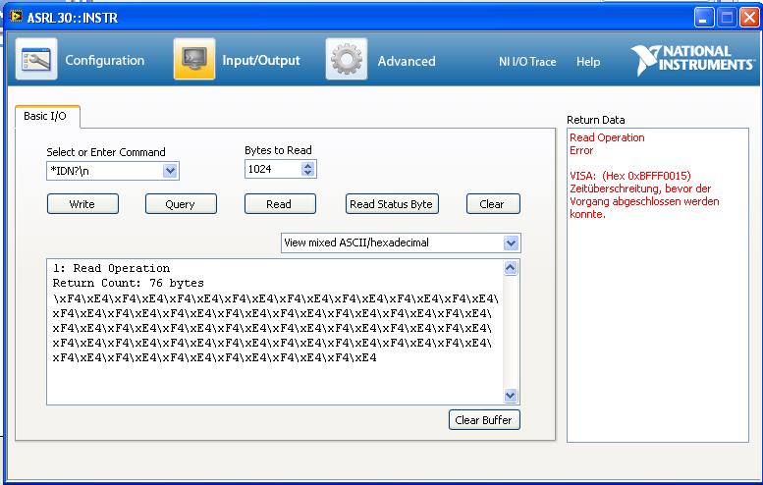Open NI I/O Trace
763x485 pixels.
tap(527, 62)
